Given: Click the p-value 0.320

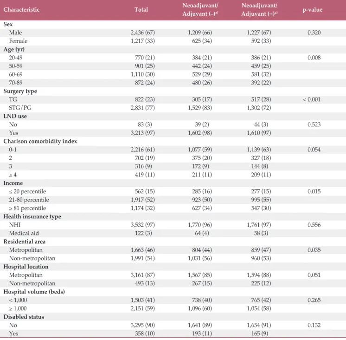Looking at the screenshot, I should [x=314, y=33].
